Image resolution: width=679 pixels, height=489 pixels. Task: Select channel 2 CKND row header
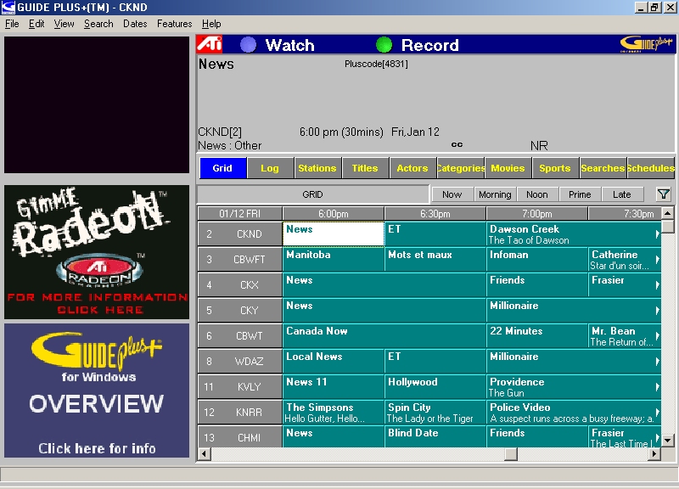coord(240,234)
